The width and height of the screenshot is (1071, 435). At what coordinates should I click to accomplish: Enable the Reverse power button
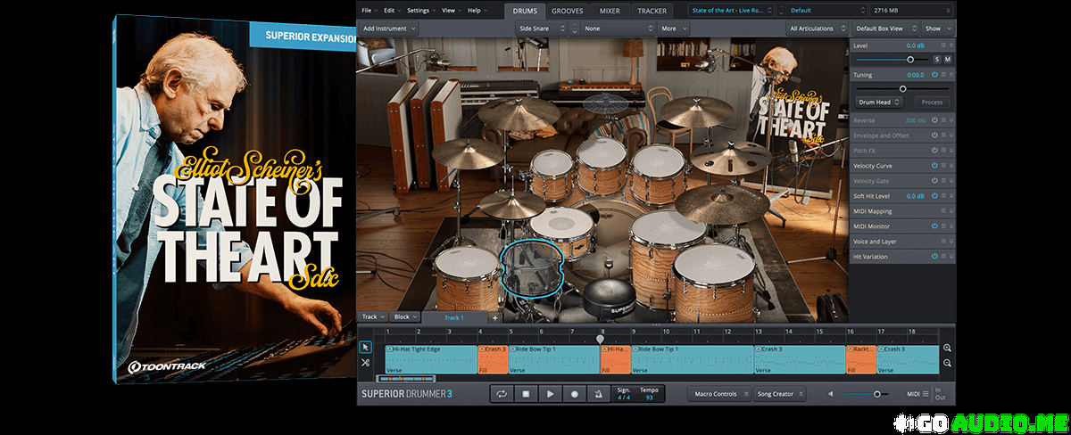point(934,120)
